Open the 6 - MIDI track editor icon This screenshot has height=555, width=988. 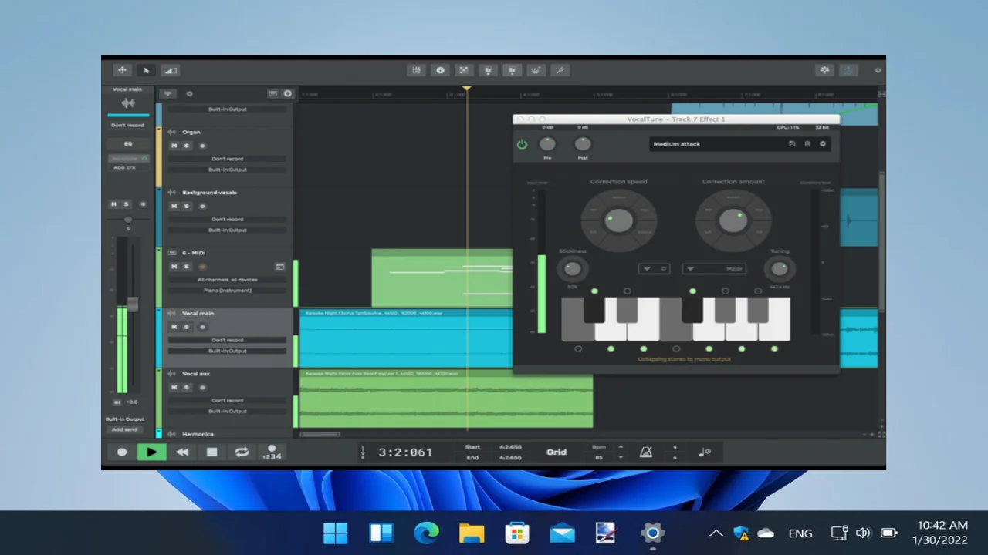tap(279, 267)
